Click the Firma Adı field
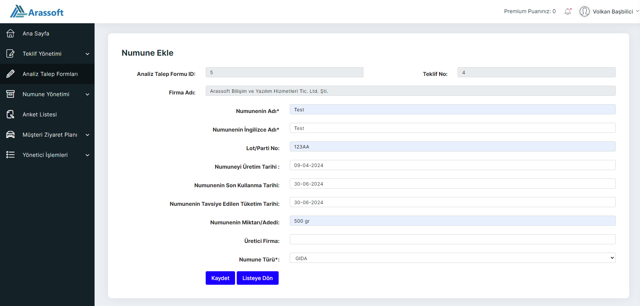640x306 pixels. [411, 91]
